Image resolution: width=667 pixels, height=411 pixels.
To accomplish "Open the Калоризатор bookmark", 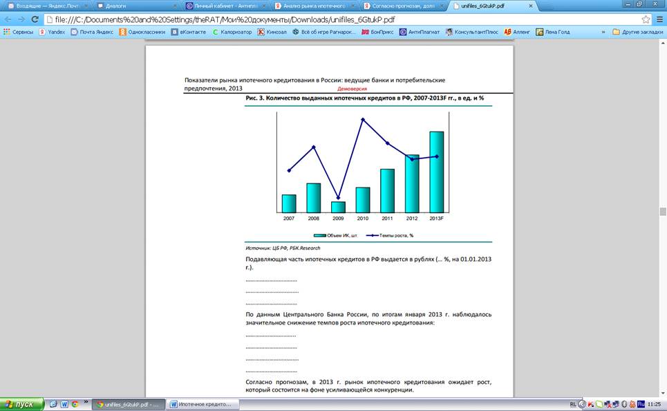I will [232, 32].
